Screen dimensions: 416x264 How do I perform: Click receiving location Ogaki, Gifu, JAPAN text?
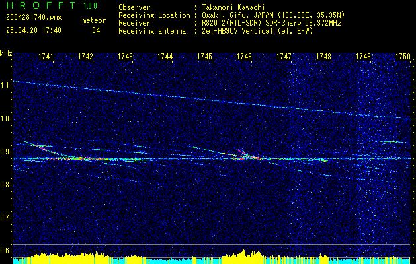[272, 15]
